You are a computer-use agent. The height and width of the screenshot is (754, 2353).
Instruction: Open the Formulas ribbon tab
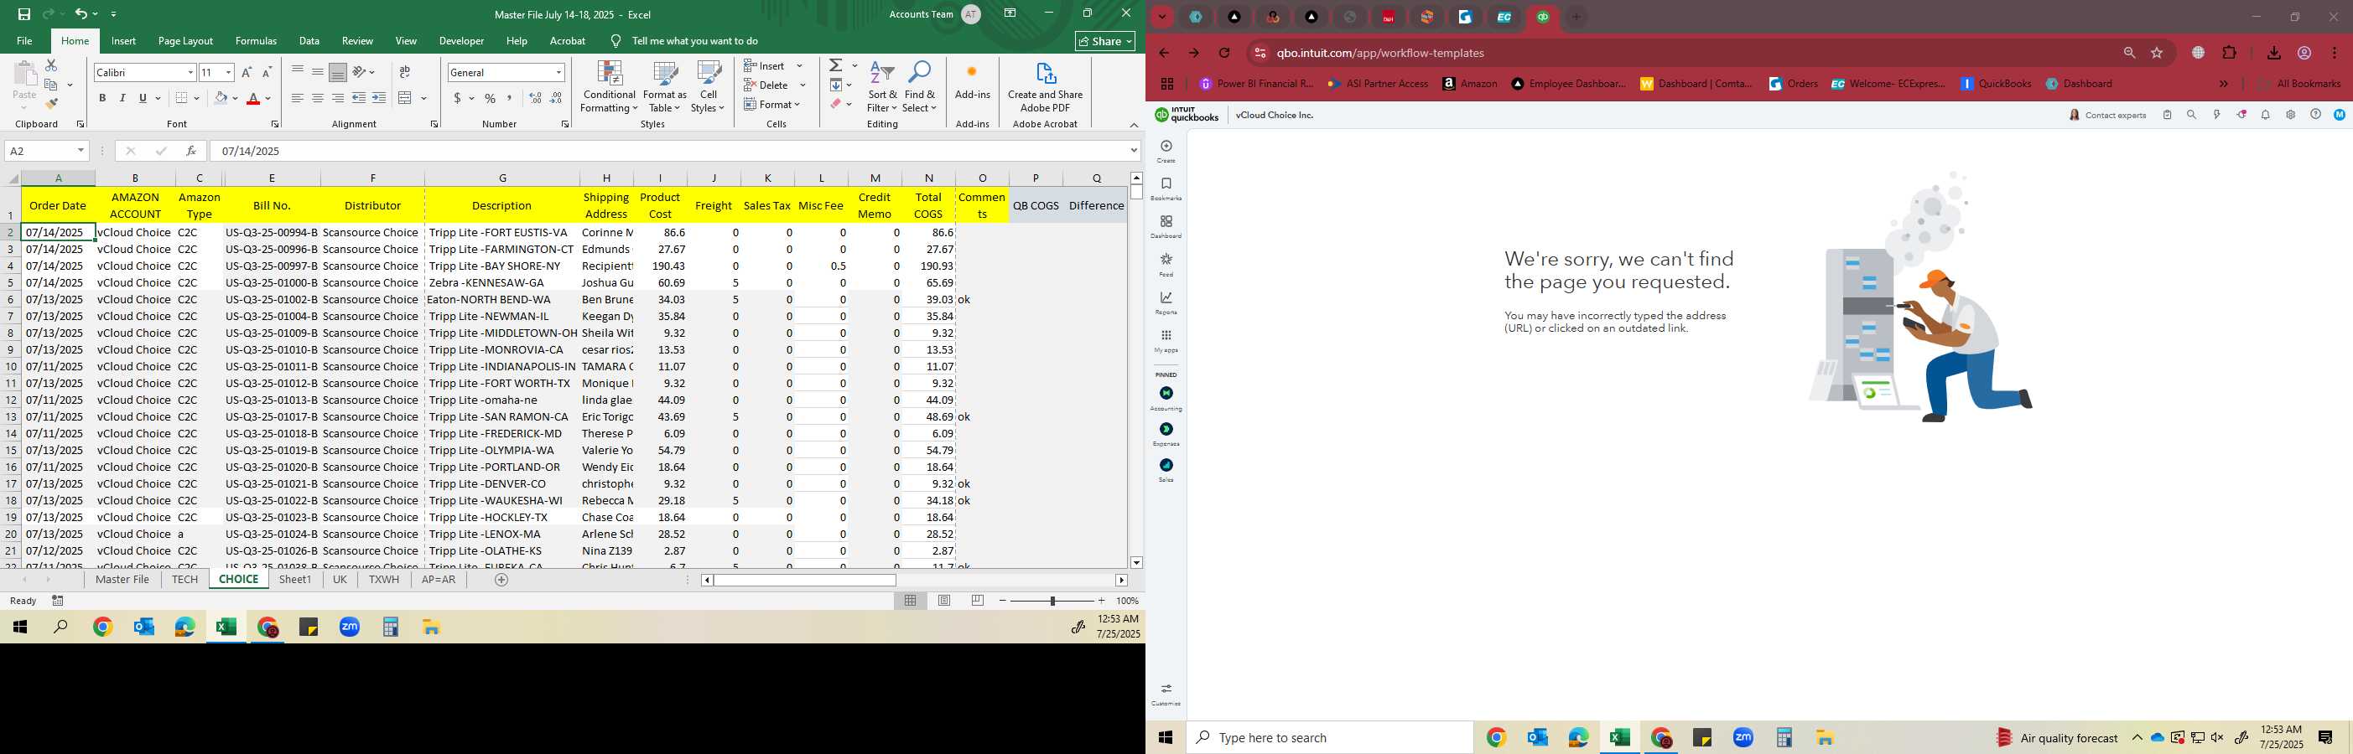coord(256,41)
